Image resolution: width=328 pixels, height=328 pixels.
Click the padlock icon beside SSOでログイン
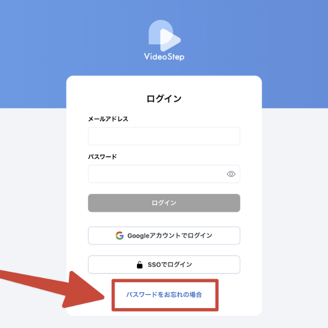click(139, 264)
